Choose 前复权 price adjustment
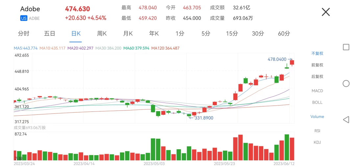Image resolution: width=355 pixels, height=167 pixels. pyautogui.click(x=317, y=65)
